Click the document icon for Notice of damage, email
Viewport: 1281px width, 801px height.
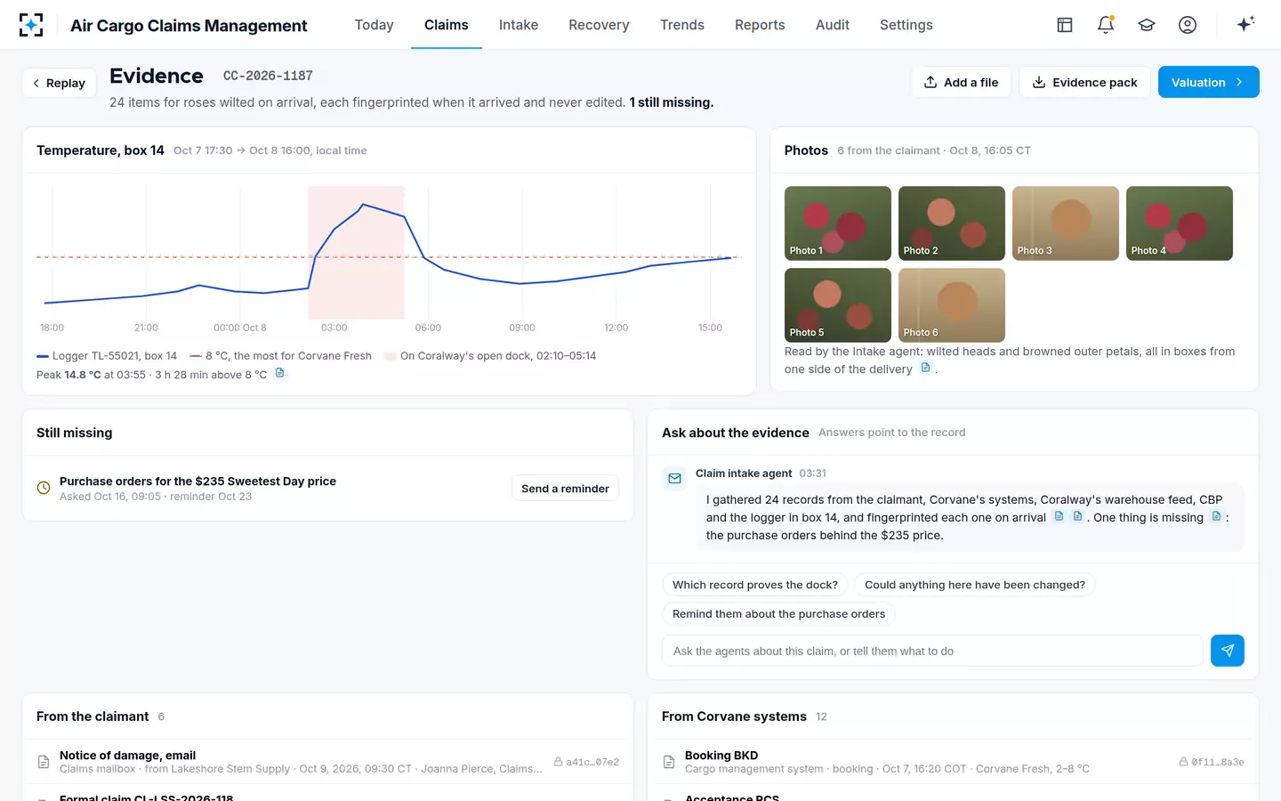point(44,762)
